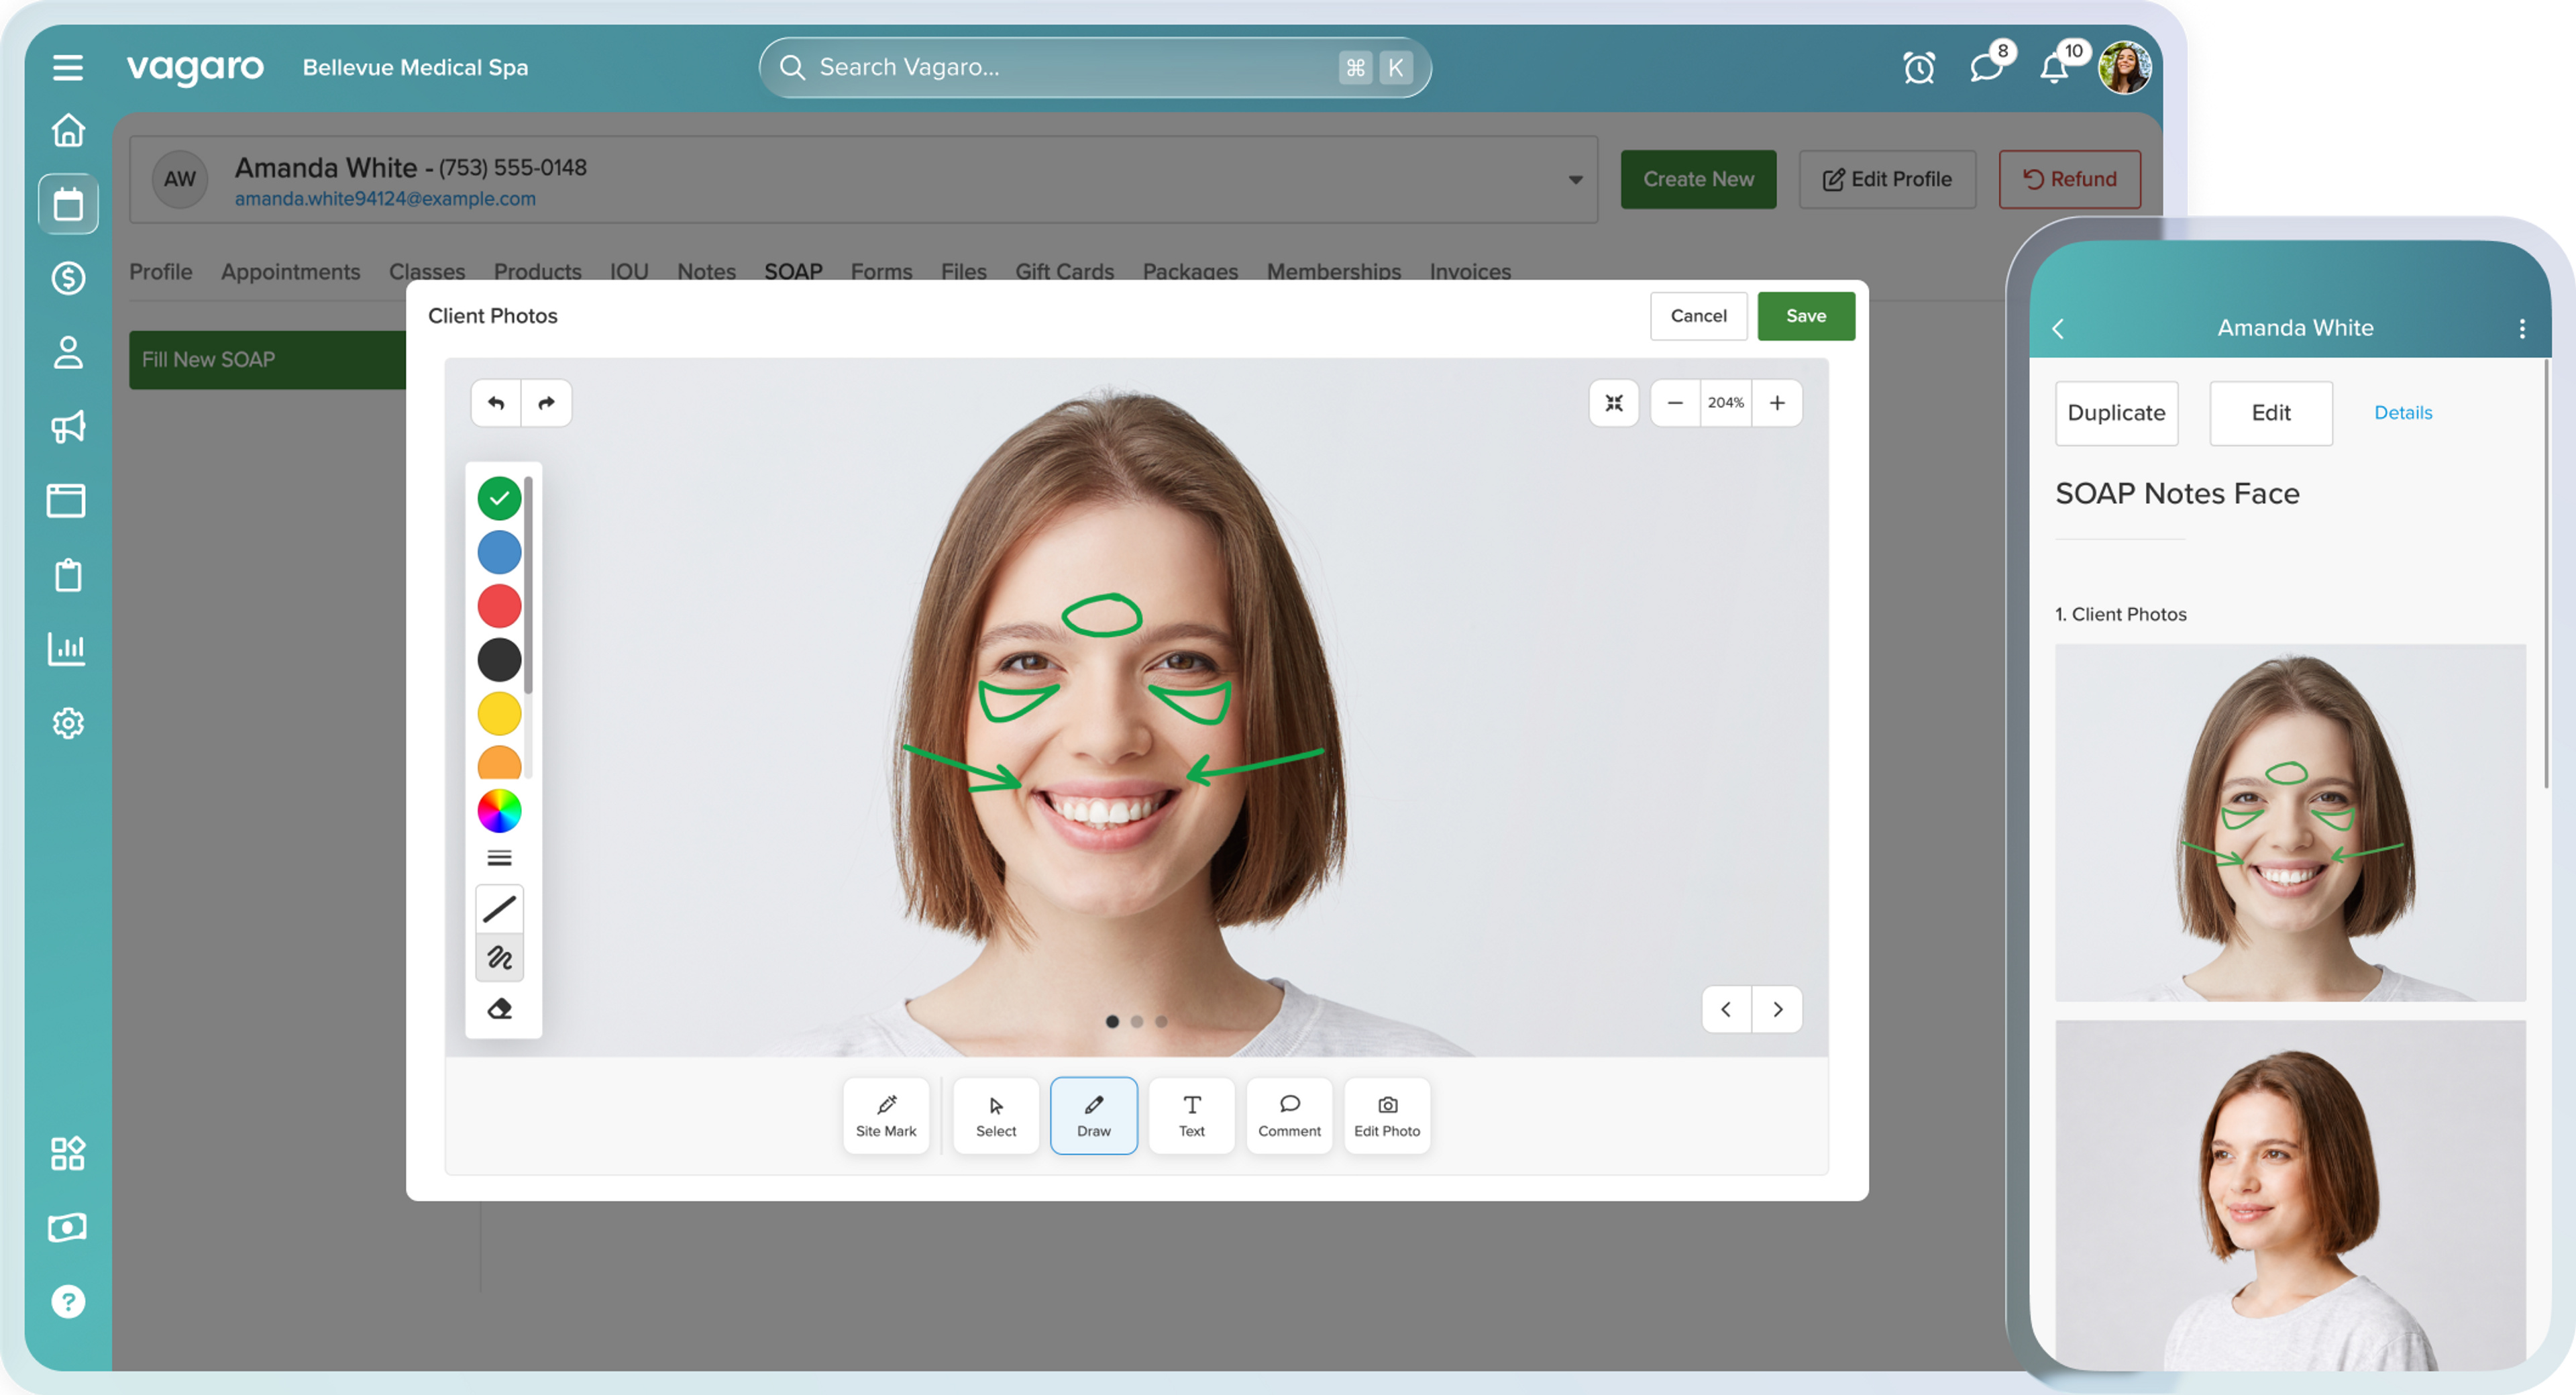Click Save in Client Photos dialog

(1806, 316)
